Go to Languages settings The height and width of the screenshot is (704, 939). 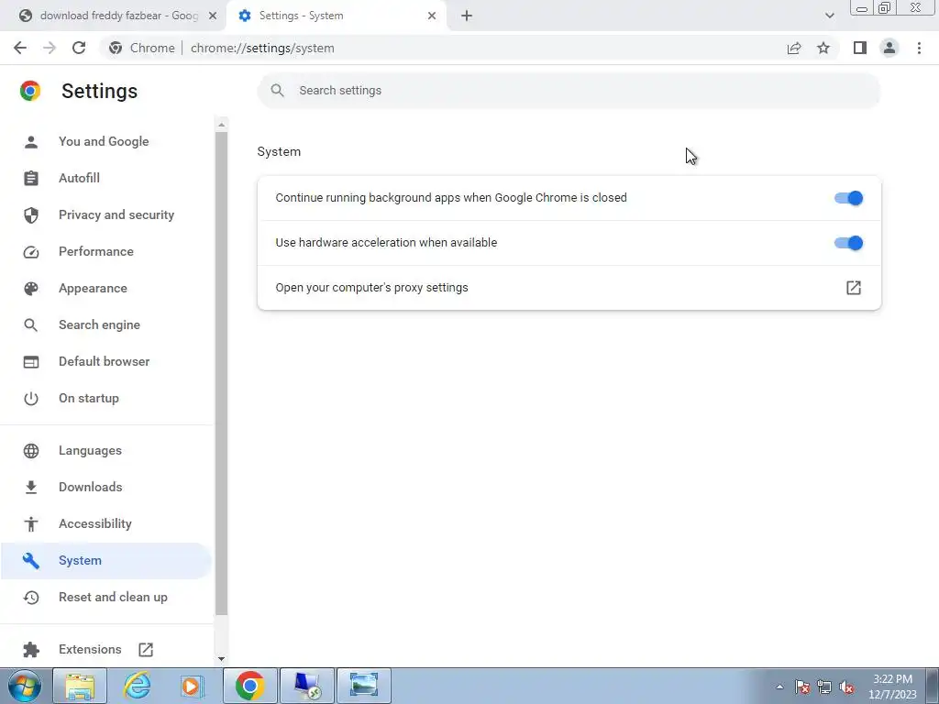pyautogui.click(x=90, y=450)
